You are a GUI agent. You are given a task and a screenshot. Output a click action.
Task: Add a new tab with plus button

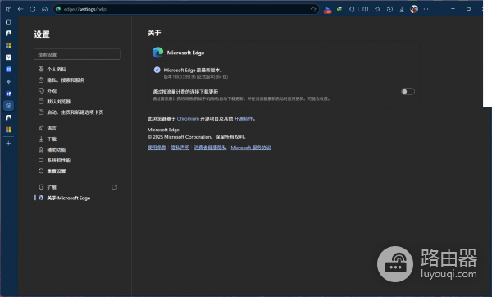8,143
